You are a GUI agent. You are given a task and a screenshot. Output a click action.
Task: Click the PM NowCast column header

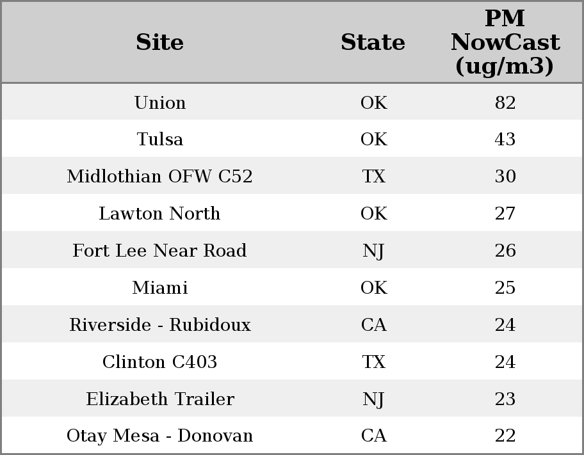point(505,42)
